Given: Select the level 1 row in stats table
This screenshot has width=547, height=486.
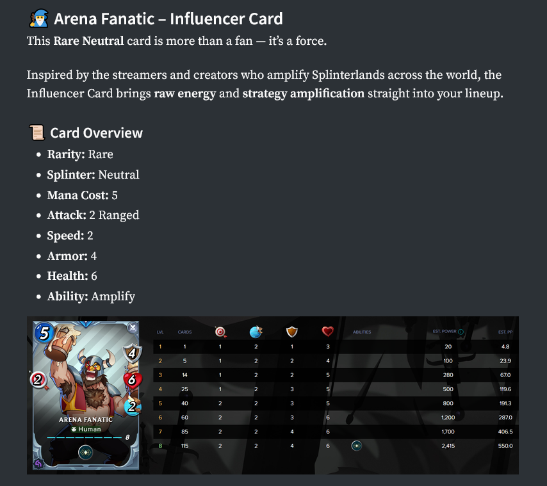Looking at the screenshot, I should (x=336, y=346).
